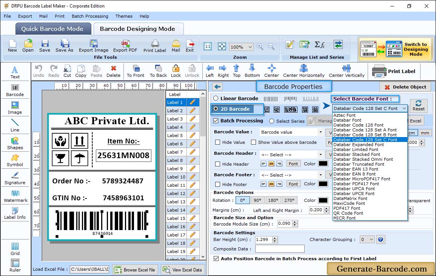The width and height of the screenshot is (436, 276).
Task: Open the Export menu
Action: (25, 16)
